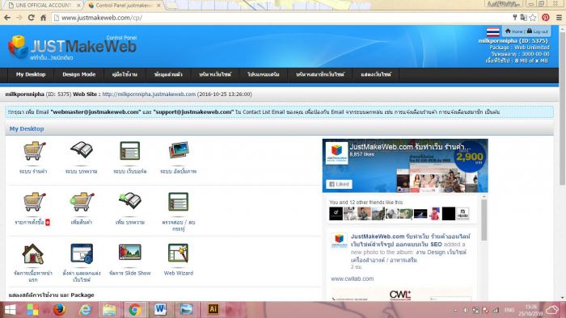Open the milkpornnipha.justmakeweb.com site link
The width and height of the screenshot is (566, 318).
[x=149, y=94]
